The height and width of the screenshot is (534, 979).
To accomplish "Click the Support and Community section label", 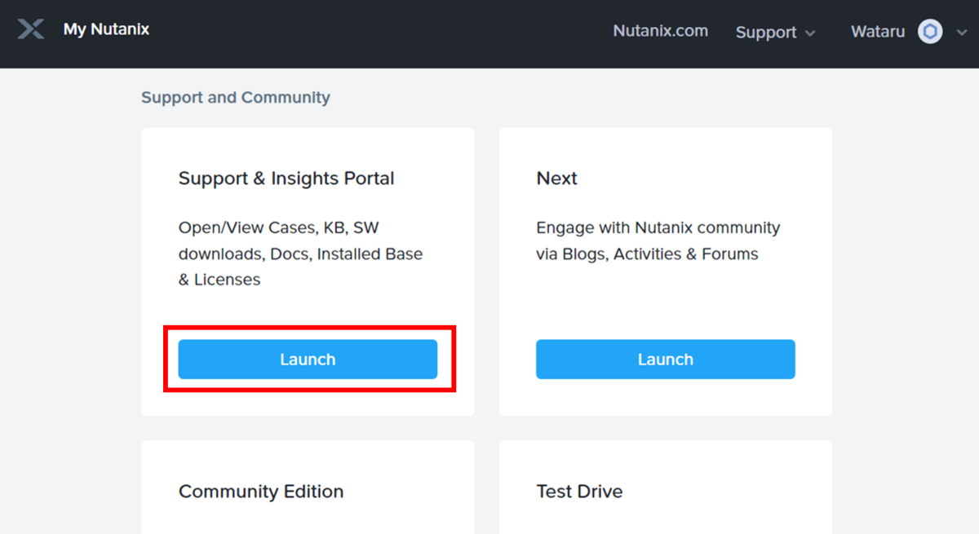I will [236, 98].
